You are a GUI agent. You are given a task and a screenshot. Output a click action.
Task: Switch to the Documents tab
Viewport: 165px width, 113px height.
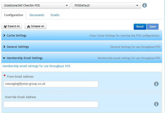37,15
